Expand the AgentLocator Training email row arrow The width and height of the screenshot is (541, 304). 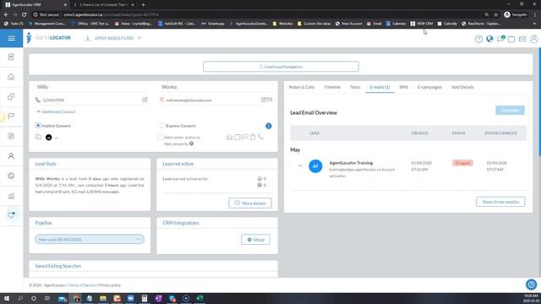pyautogui.click(x=300, y=166)
